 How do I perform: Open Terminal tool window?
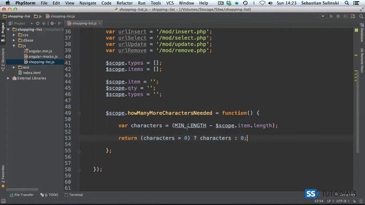tap(74, 195)
